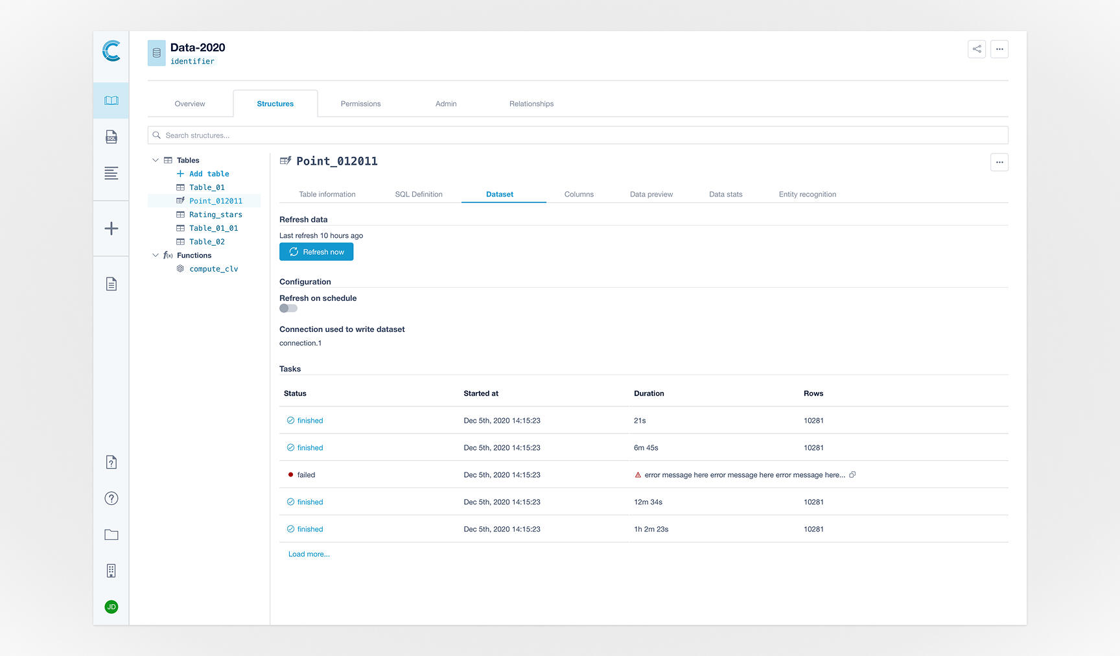Screen dimensions: 1120x656
Task: Copy the failed task error message
Action: coord(852,474)
